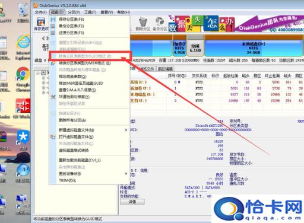304x223 pixels.
Task: Open the 工具(T) menu
Action: pyautogui.click(x=90, y=12)
